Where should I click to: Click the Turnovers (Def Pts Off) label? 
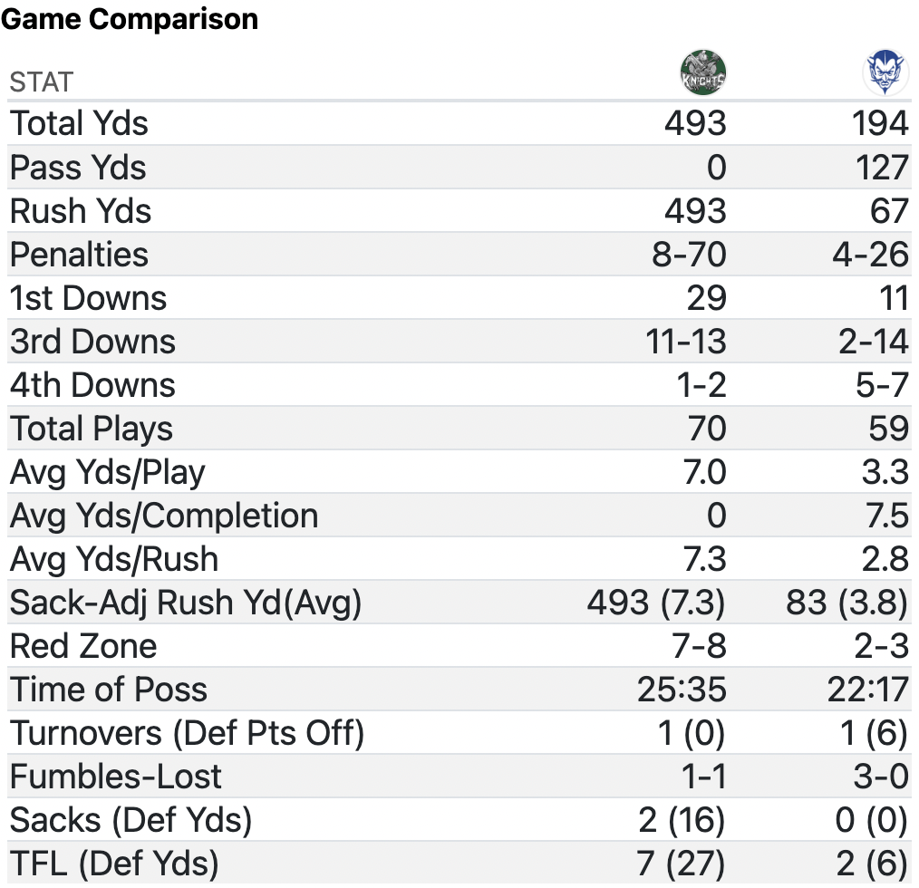(x=187, y=733)
